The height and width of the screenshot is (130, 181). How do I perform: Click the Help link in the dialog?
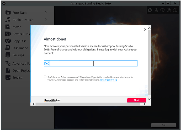tap(115, 80)
